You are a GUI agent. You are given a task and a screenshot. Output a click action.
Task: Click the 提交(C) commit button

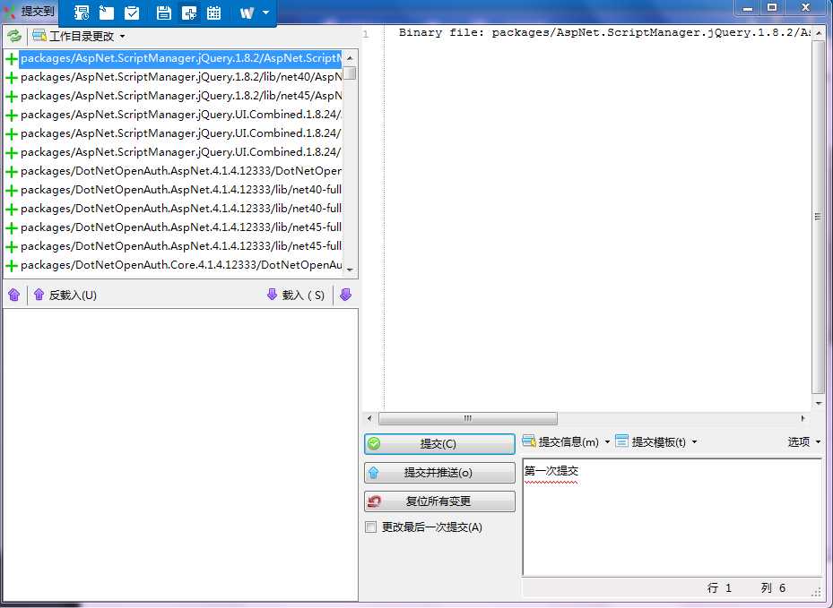click(439, 443)
